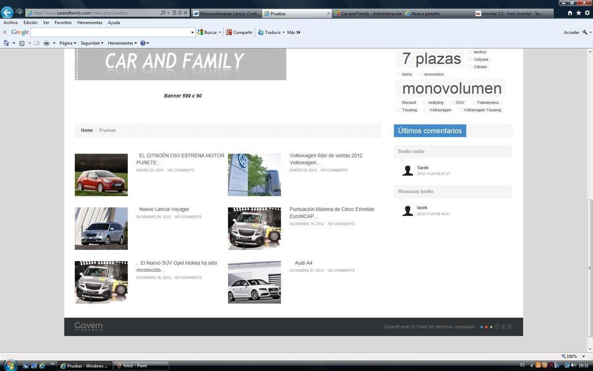Expand the Más toolbar overflow chevron
593x371 pixels.
[x=299, y=32]
